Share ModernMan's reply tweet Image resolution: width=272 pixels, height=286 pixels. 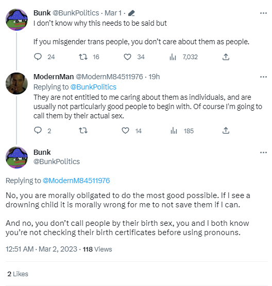226,131
